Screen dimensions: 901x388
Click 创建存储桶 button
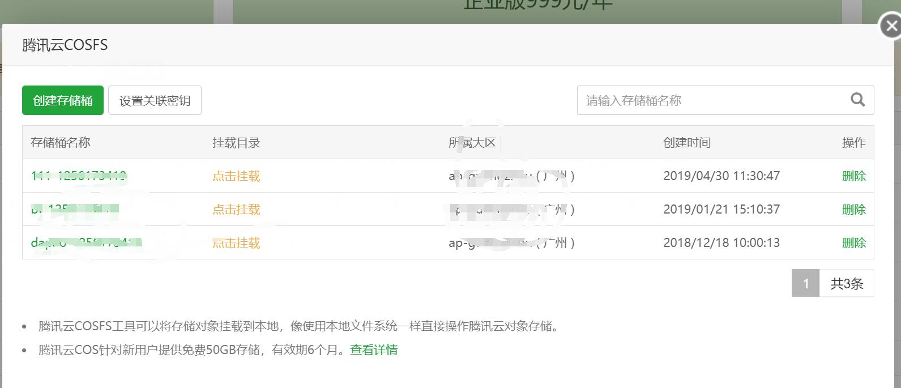[63, 100]
